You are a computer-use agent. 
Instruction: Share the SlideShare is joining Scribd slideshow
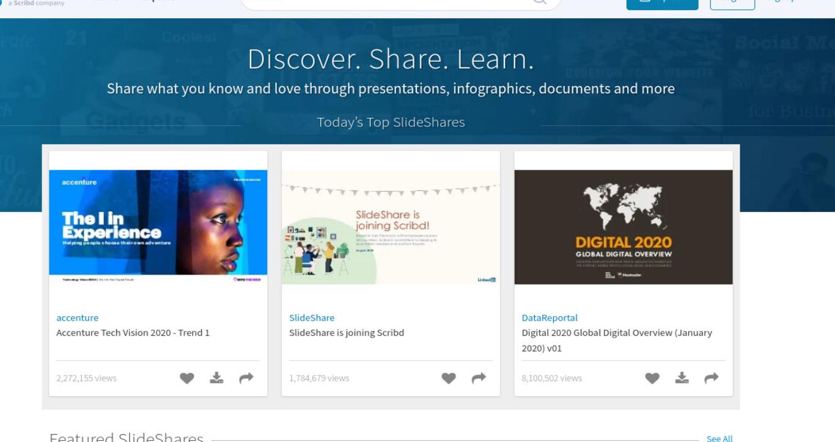click(x=479, y=379)
